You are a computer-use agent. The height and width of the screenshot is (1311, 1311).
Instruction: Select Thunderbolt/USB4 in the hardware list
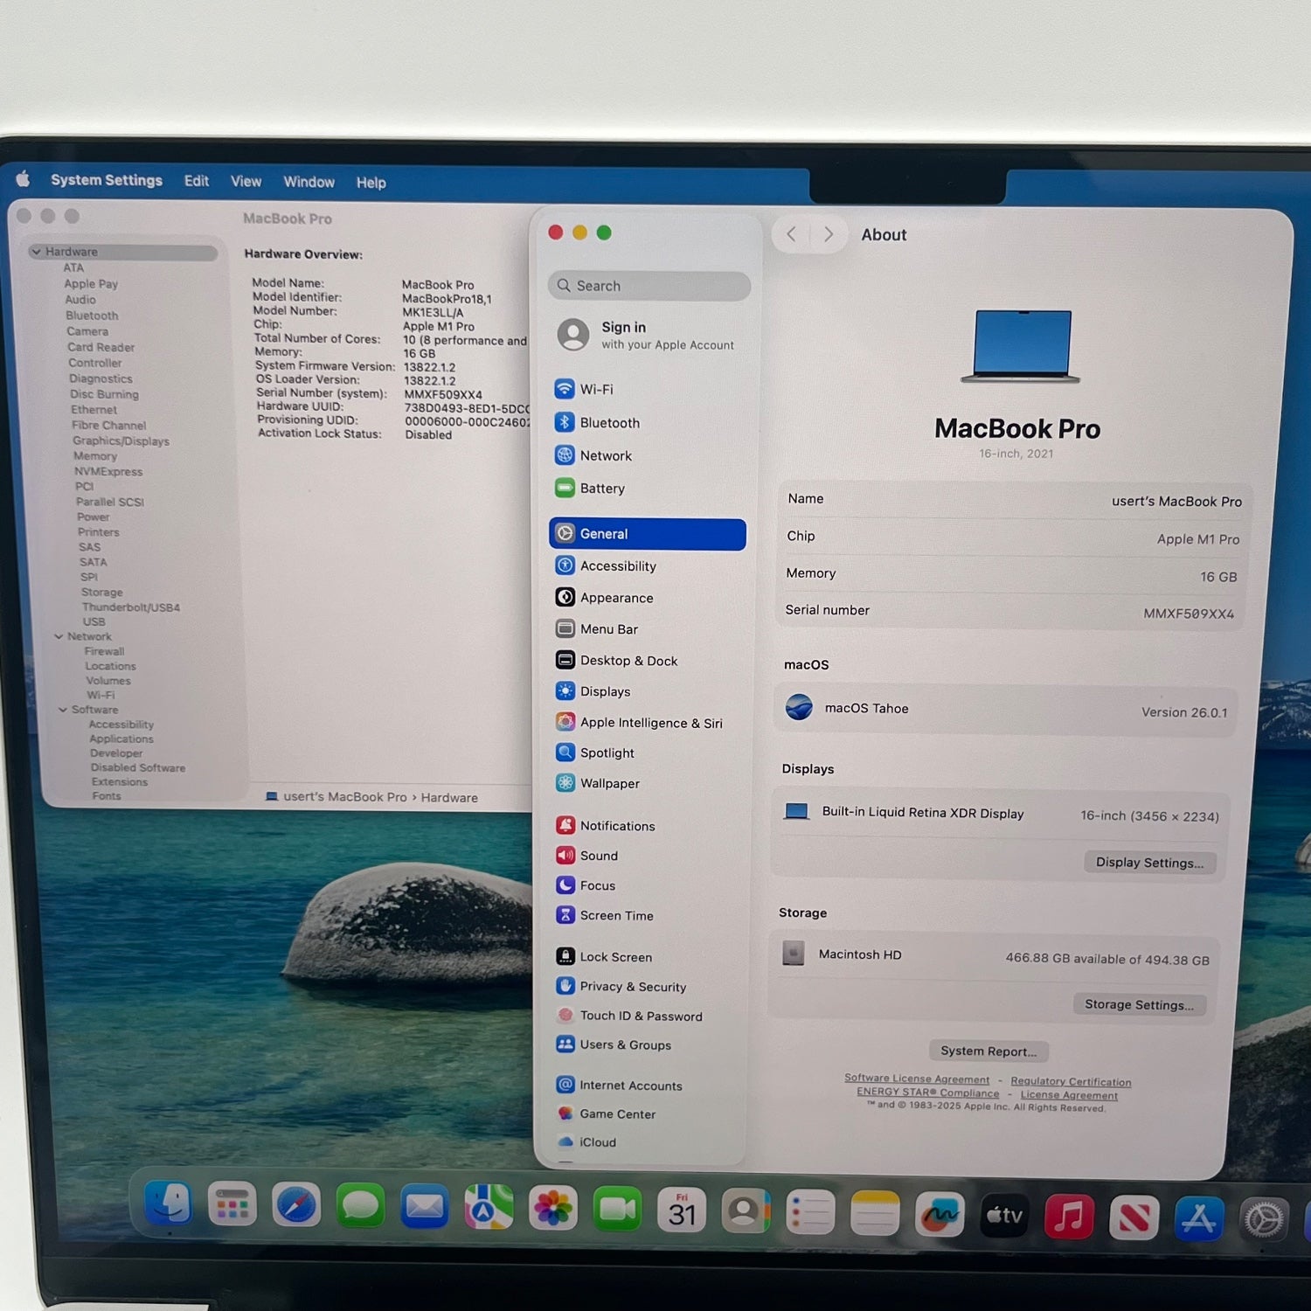pyautogui.click(x=130, y=607)
